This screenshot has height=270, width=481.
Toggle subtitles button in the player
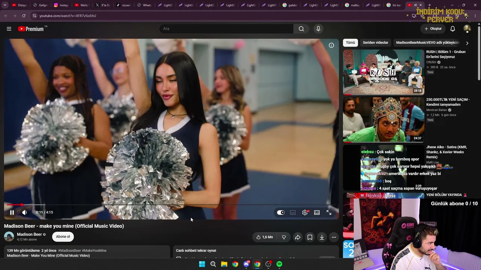pyautogui.click(x=293, y=213)
